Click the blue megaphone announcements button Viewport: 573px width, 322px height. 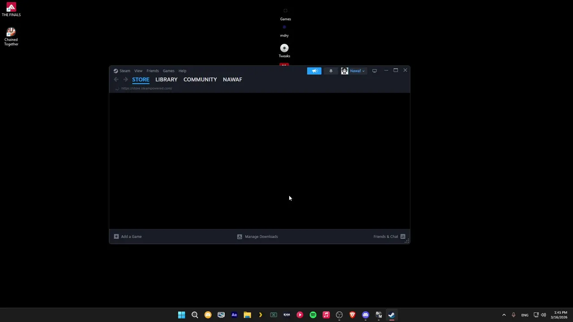[x=314, y=71]
